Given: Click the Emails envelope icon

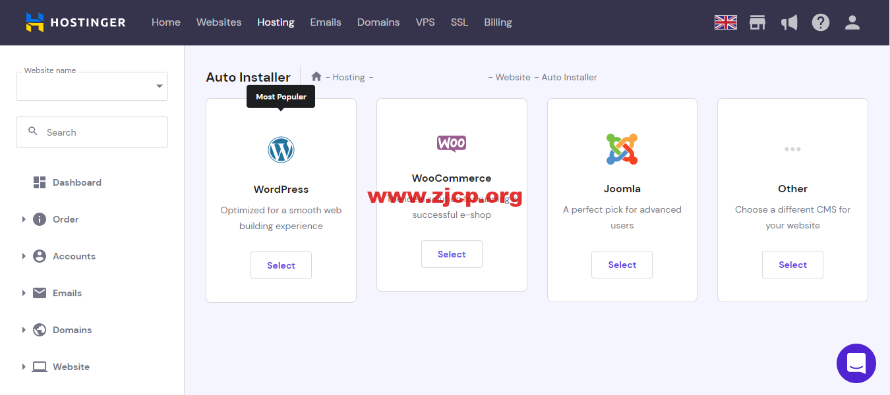Looking at the screenshot, I should click(x=40, y=293).
